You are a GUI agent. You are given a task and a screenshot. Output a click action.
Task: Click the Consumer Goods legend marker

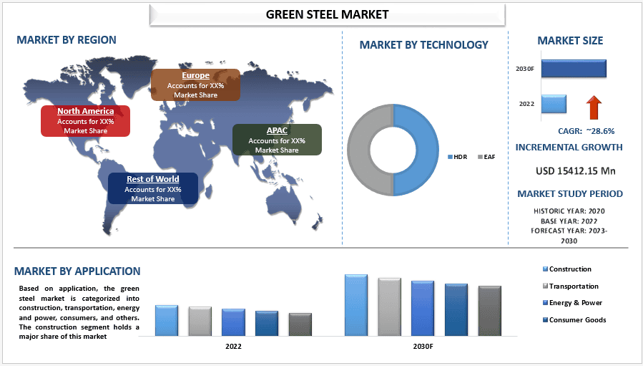point(546,319)
